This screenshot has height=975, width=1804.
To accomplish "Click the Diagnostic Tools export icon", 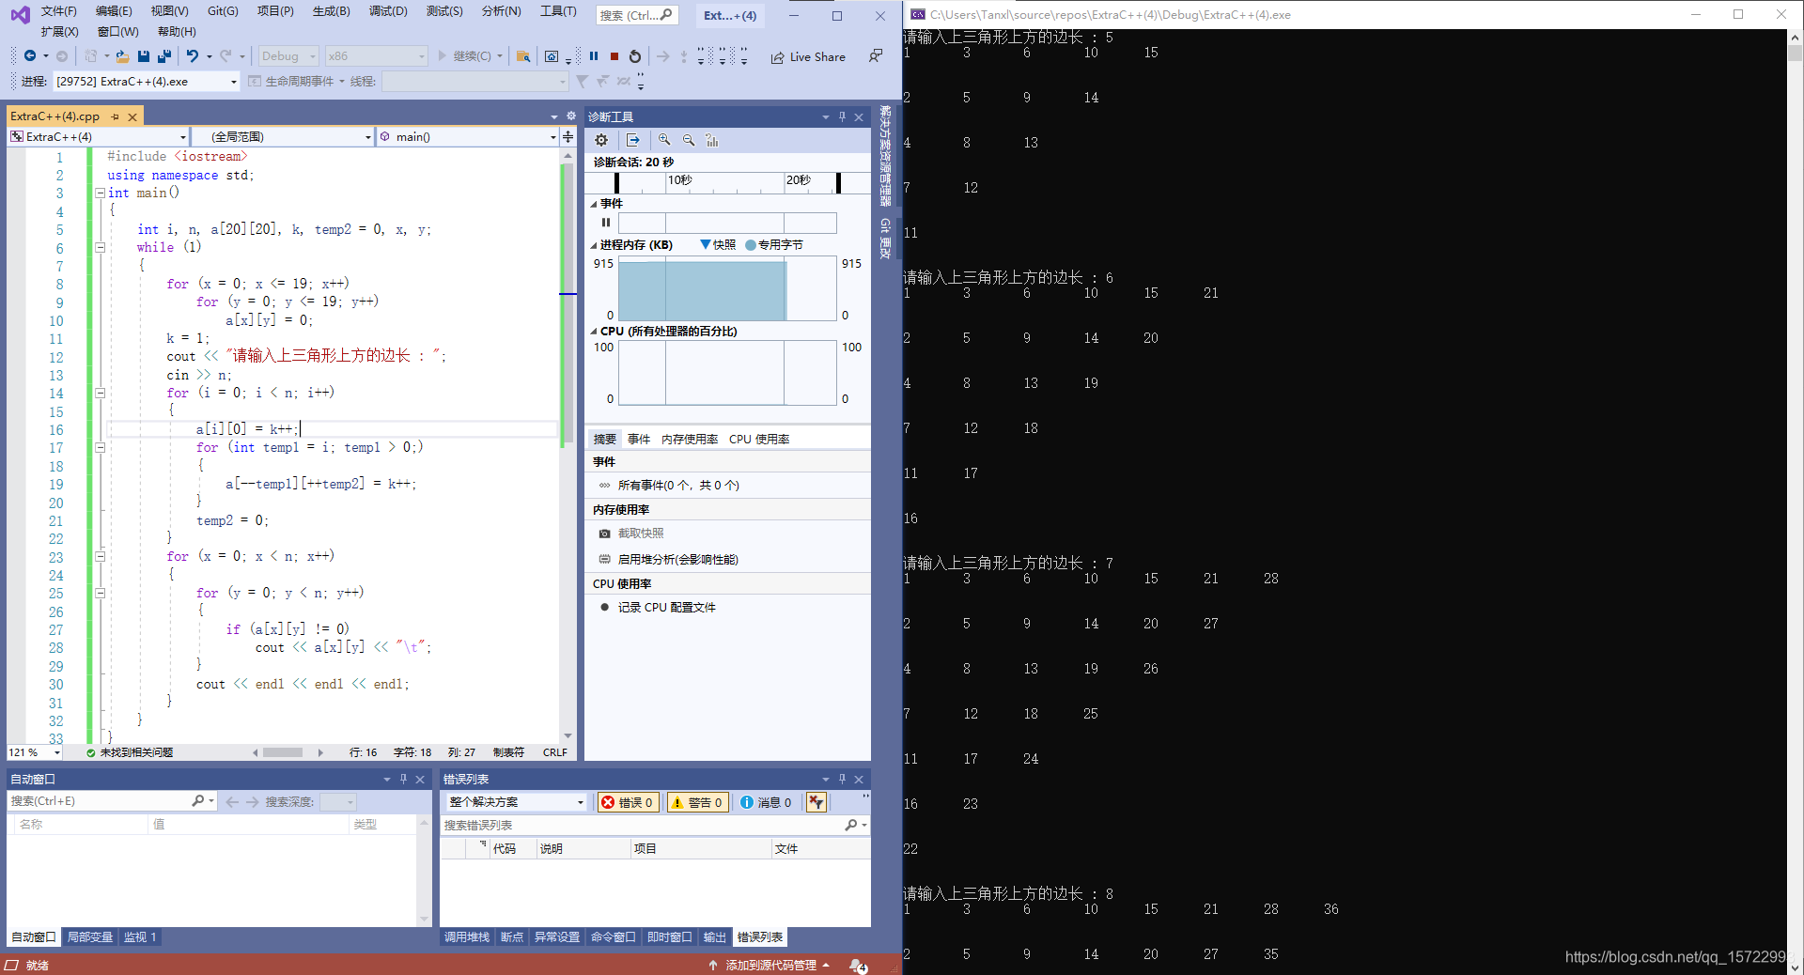I will tap(633, 140).
